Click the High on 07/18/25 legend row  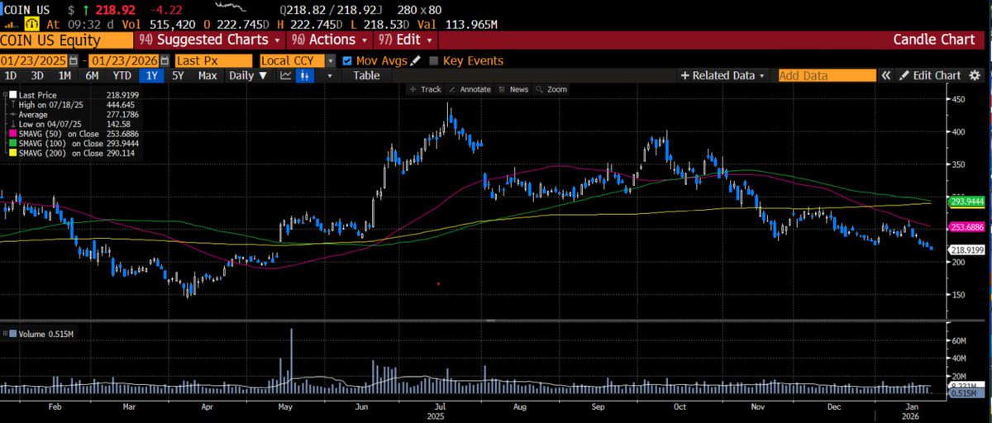pos(77,106)
